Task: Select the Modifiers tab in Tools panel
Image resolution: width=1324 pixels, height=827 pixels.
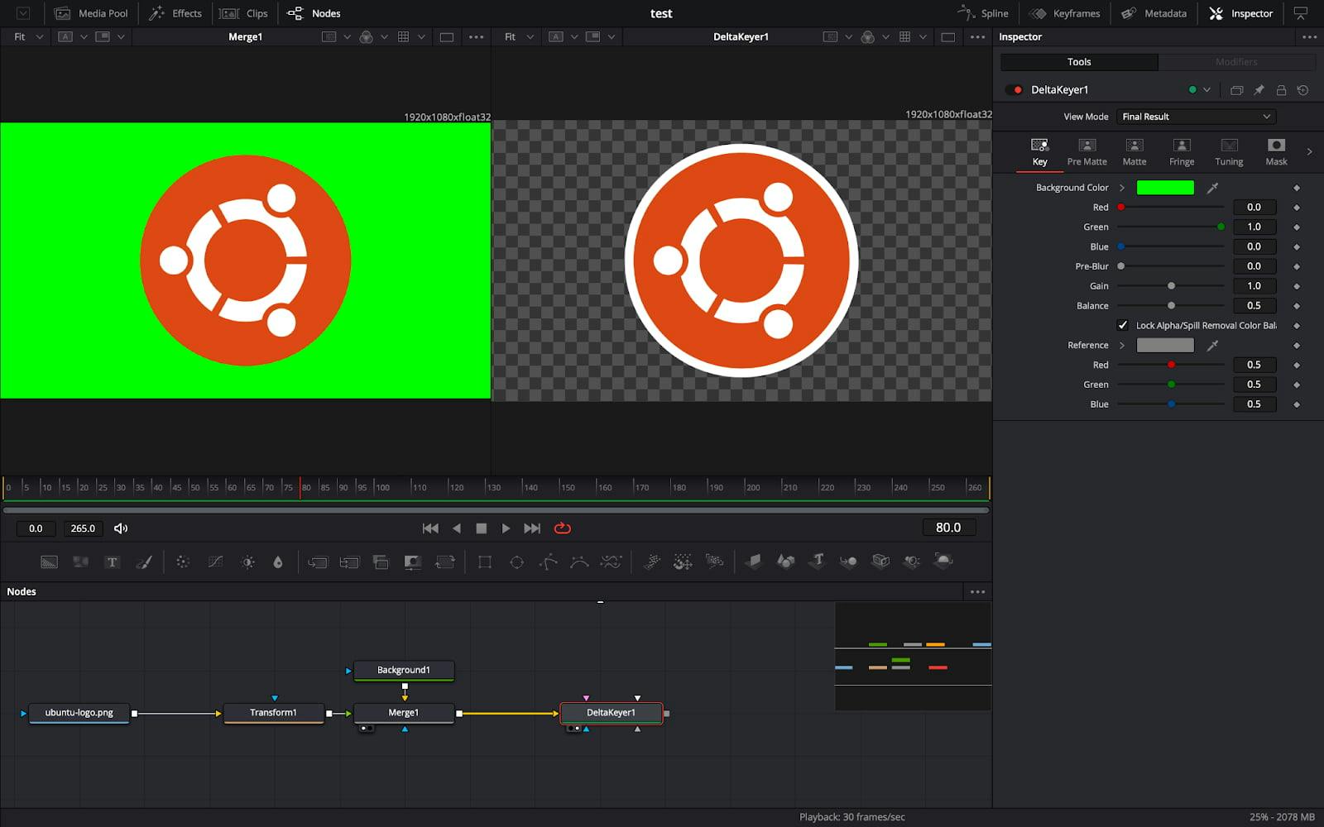Action: pos(1236,61)
